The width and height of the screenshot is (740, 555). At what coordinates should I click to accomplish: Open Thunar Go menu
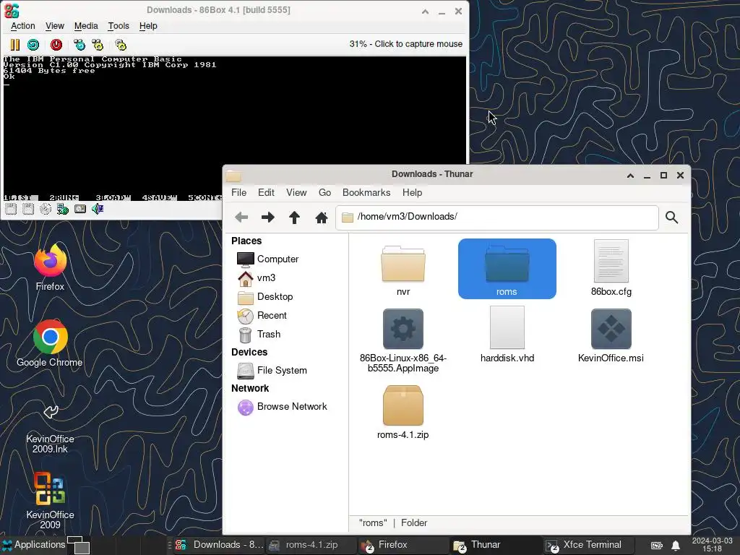click(x=324, y=192)
